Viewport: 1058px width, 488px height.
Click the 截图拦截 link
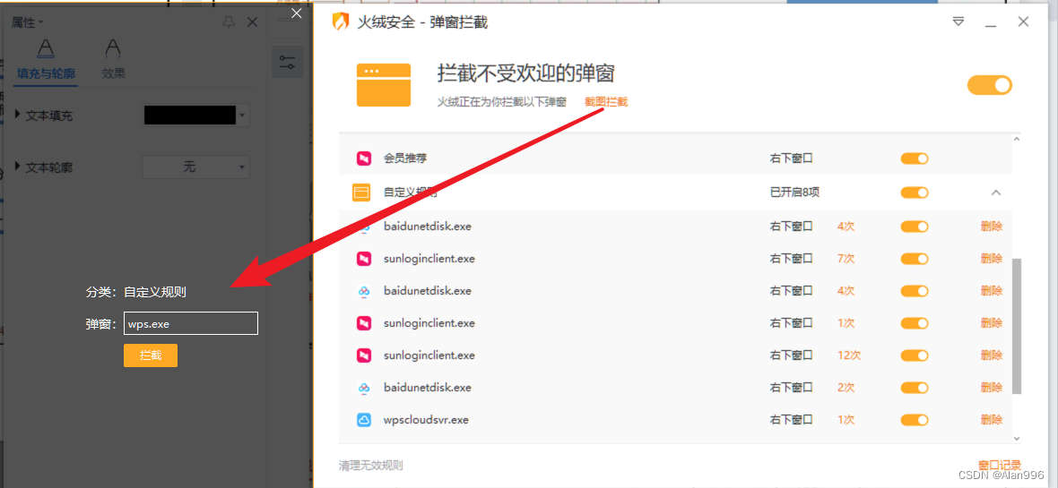(x=606, y=102)
